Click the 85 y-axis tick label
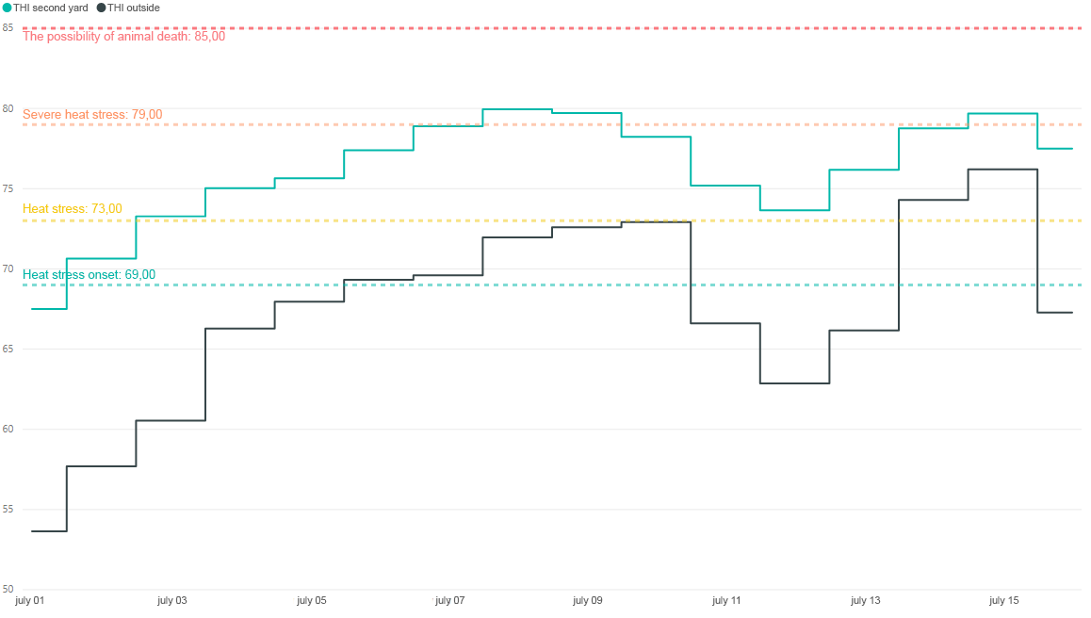1091x618 pixels. (x=8, y=28)
